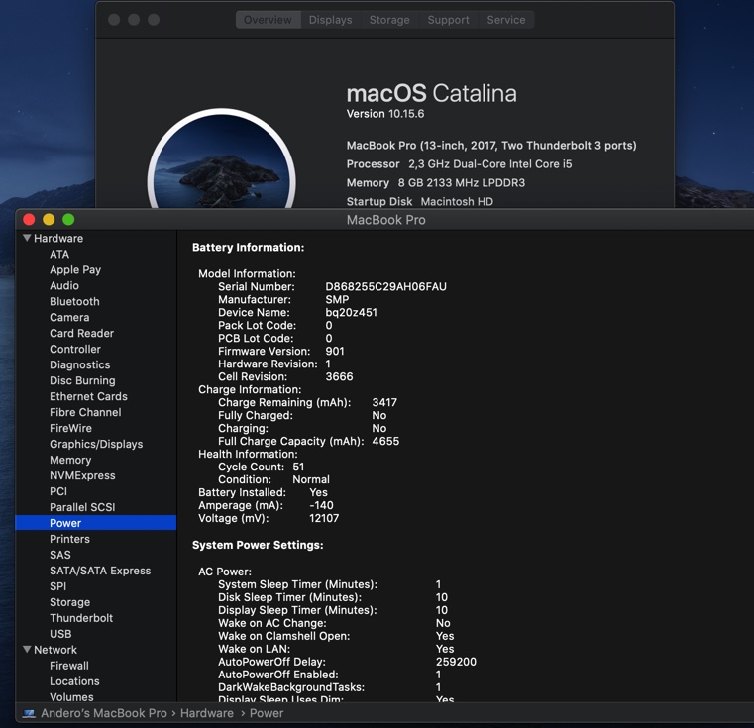Image resolution: width=754 pixels, height=728 pixels.
Task: Click the AutoPowerOff Delay value 259200
Action: 456,662
